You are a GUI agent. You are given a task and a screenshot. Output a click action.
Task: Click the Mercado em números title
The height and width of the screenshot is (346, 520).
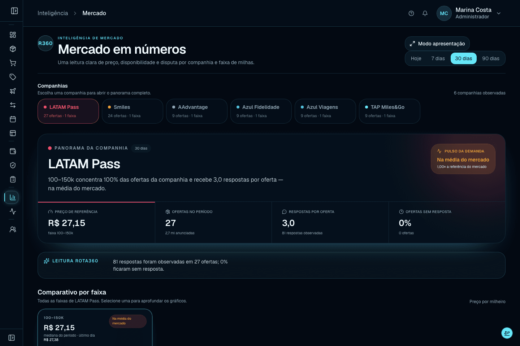point(122,49)
